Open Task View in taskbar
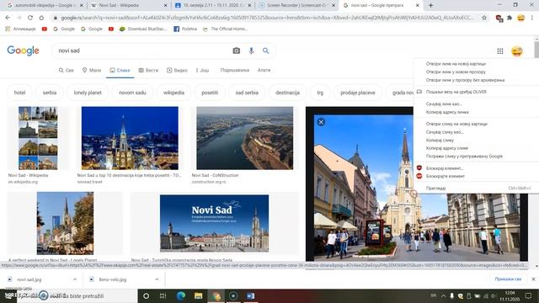The image size is (539, 303). click(163, 295)
